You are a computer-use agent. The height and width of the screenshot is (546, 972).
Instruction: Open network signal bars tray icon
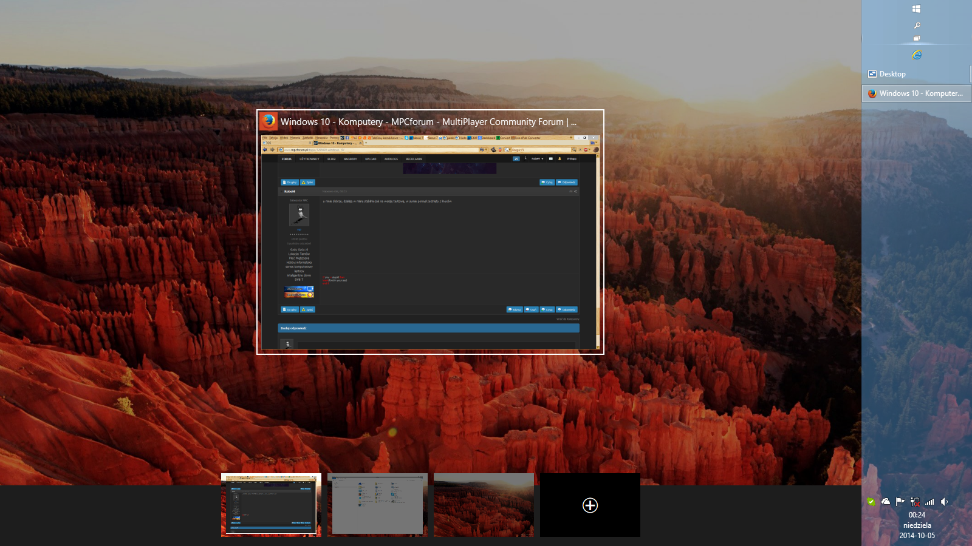click(x=929, y=502)
